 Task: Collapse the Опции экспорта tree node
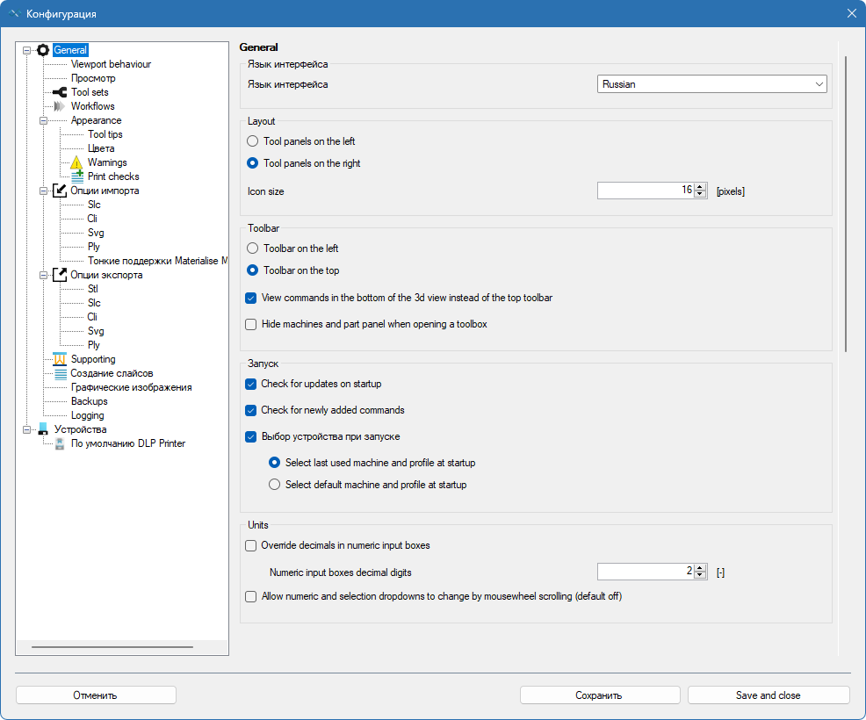44,275
